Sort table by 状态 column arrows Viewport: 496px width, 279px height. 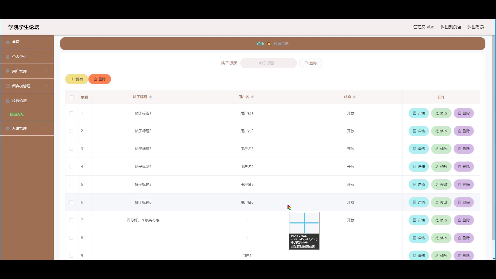pos(354,97)
